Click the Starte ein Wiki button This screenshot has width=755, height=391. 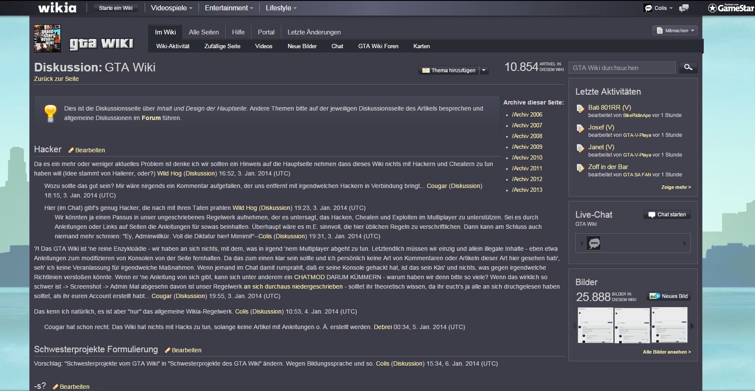click(116, 8)
